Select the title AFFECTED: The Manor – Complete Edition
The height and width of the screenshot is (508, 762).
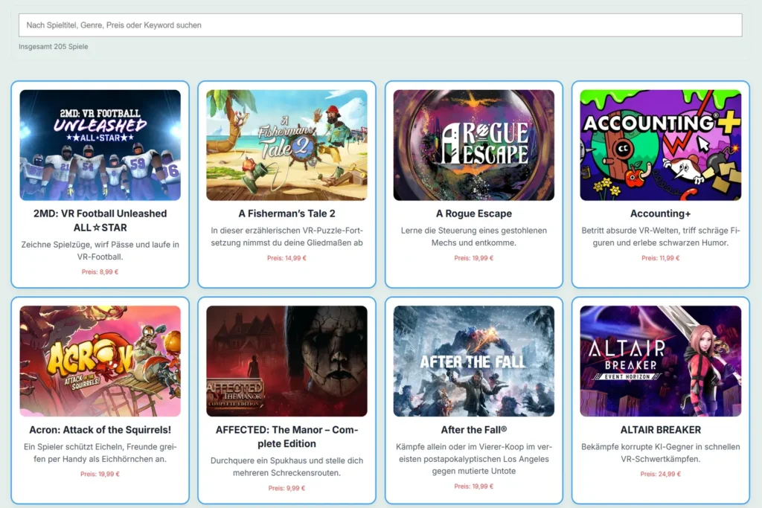click(286, 437)
